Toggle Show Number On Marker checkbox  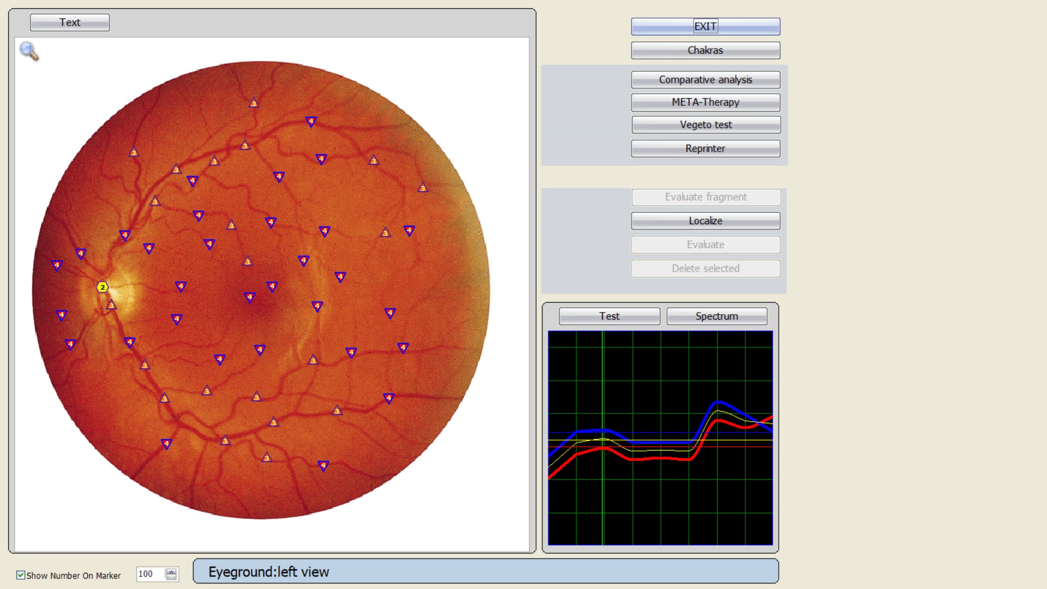(x=21, y=575)
